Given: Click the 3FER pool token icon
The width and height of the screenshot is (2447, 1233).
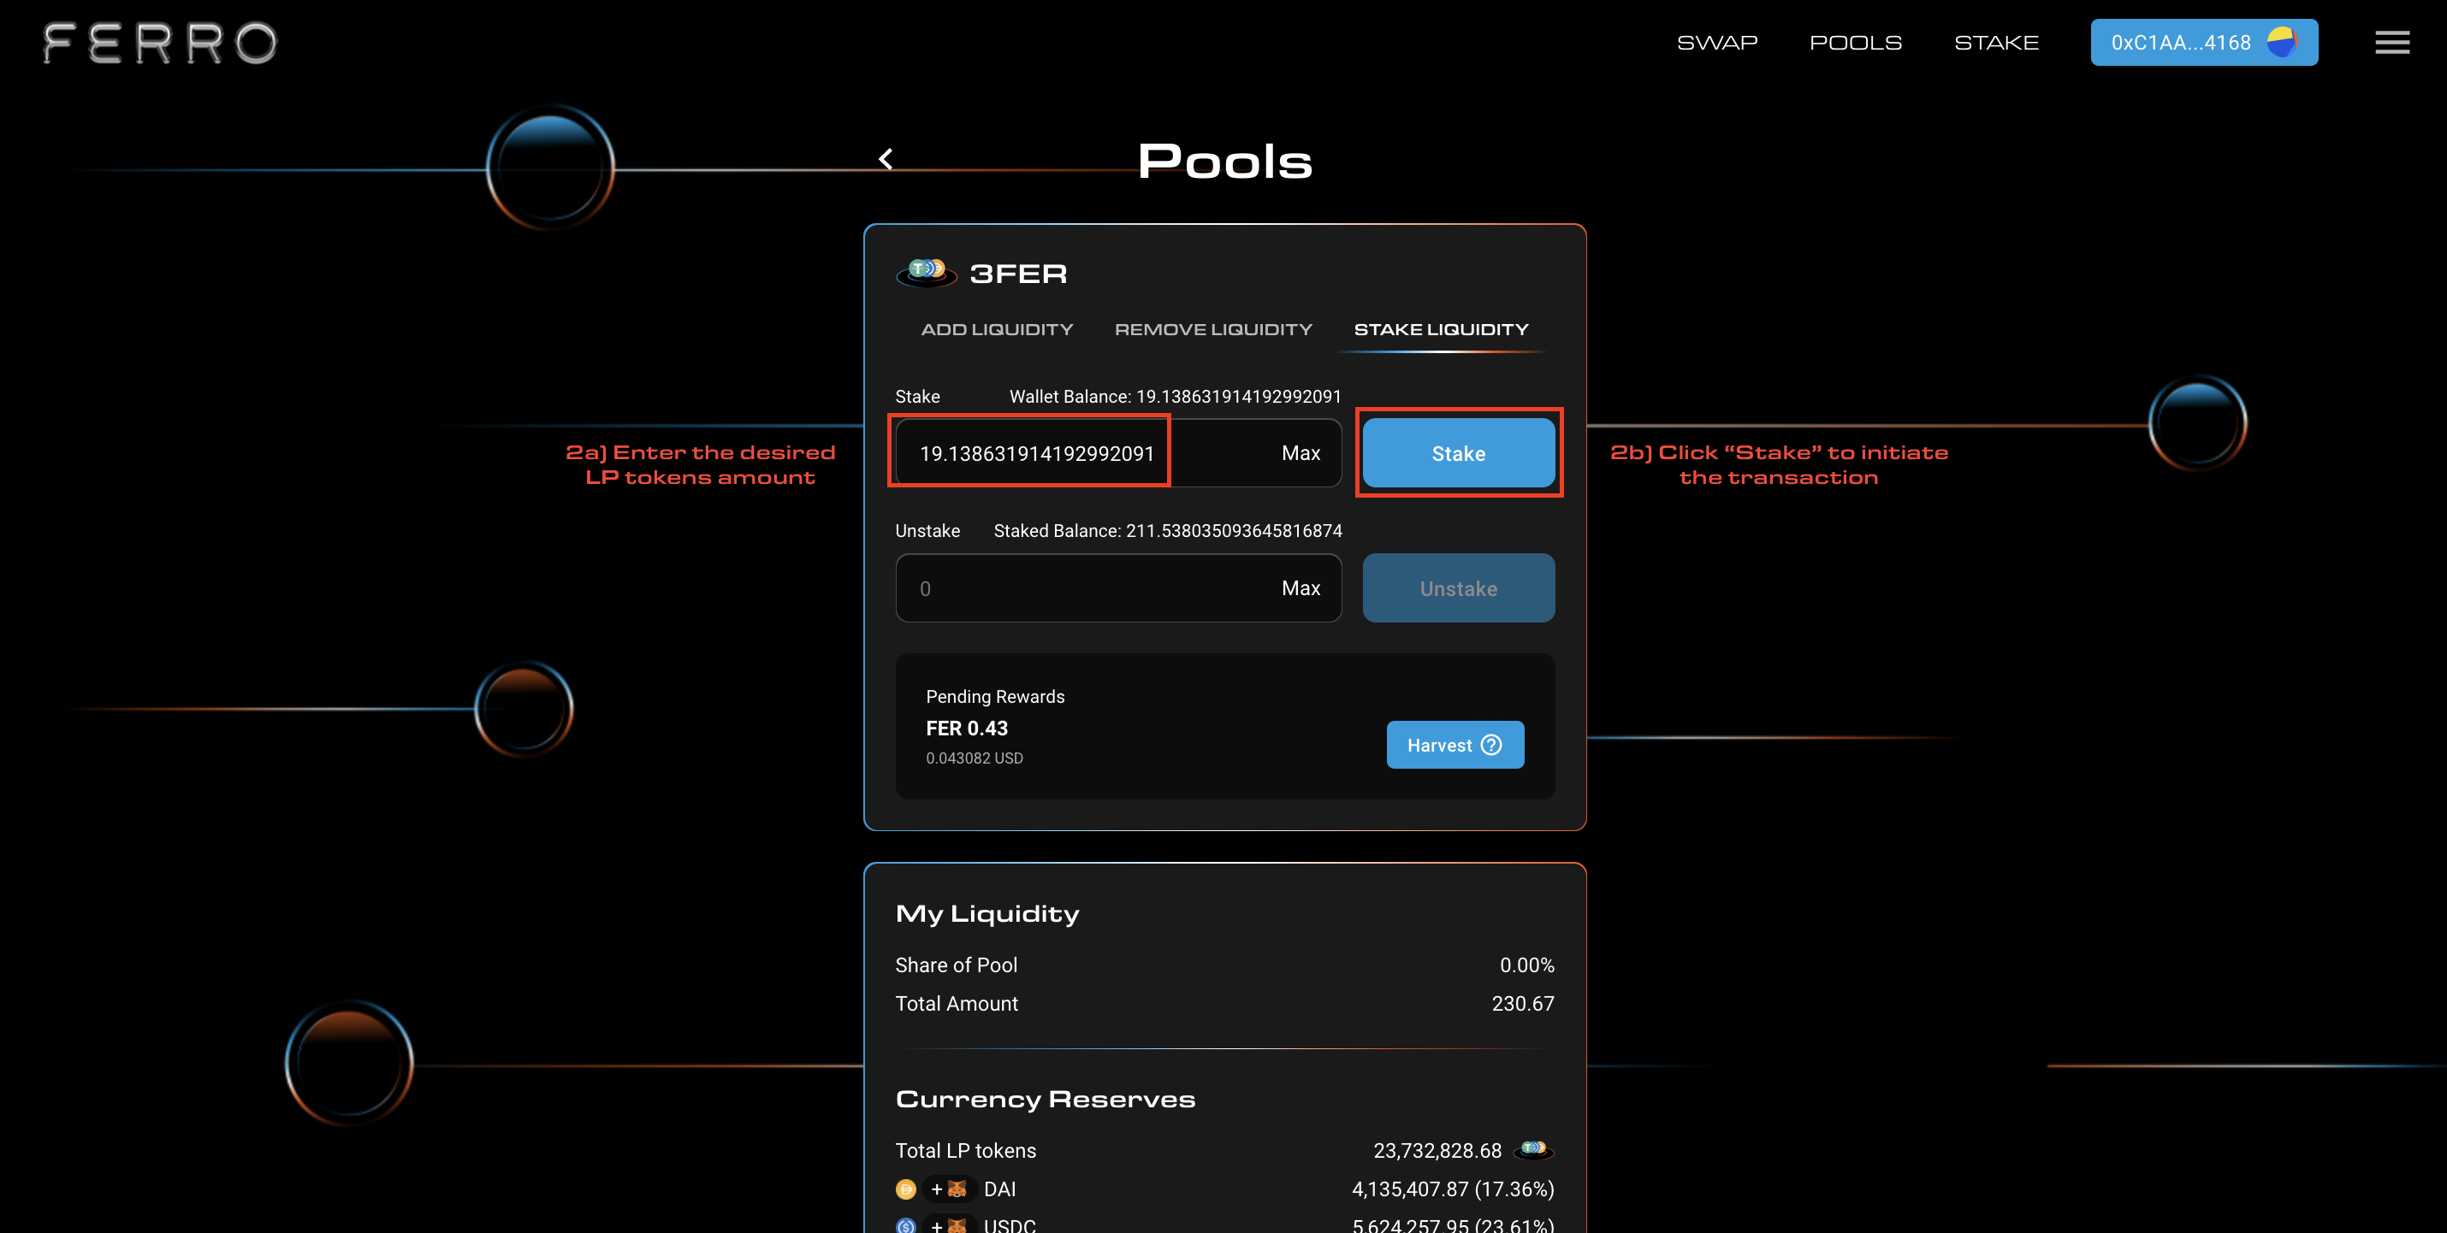Looking at the screenshot, I should (x=926, y=273).
